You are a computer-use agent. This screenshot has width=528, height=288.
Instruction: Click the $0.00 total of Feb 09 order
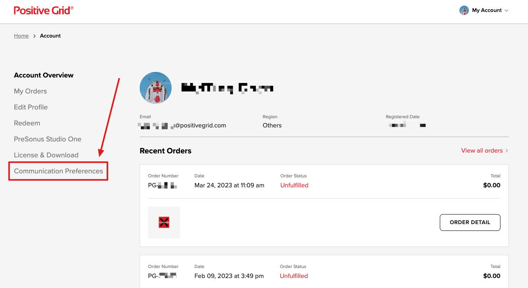point(492,276)
